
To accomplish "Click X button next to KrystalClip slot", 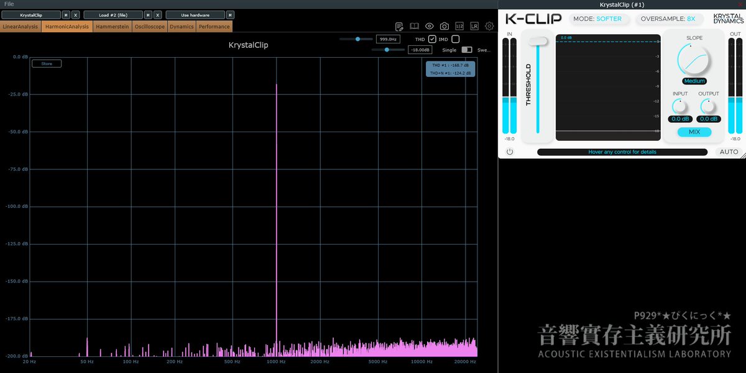I will pos(75,15).
